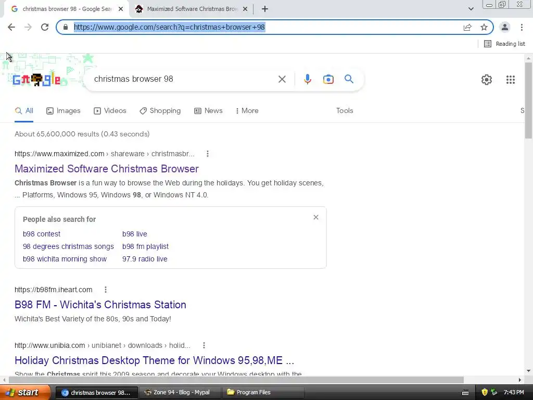This screenshot has height=400, width=533.
Task: Open the Google apps grid
Action: click(511, 80)
